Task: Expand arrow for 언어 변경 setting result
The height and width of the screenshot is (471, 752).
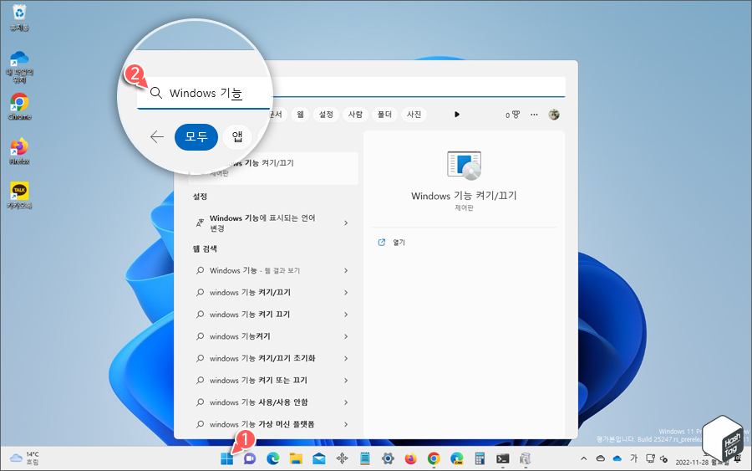Action: [346, 223]
